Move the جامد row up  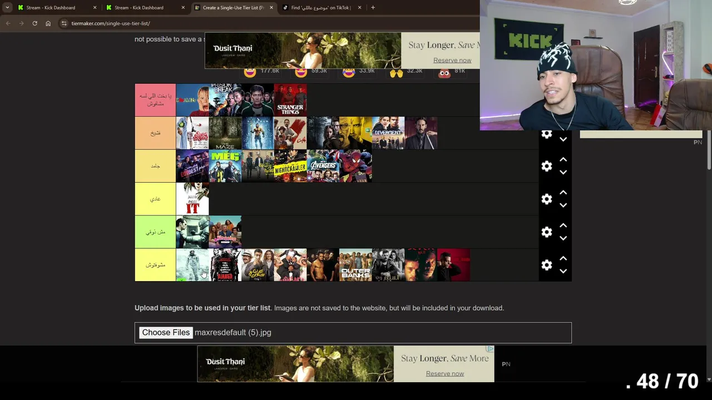tap(563, 159)
